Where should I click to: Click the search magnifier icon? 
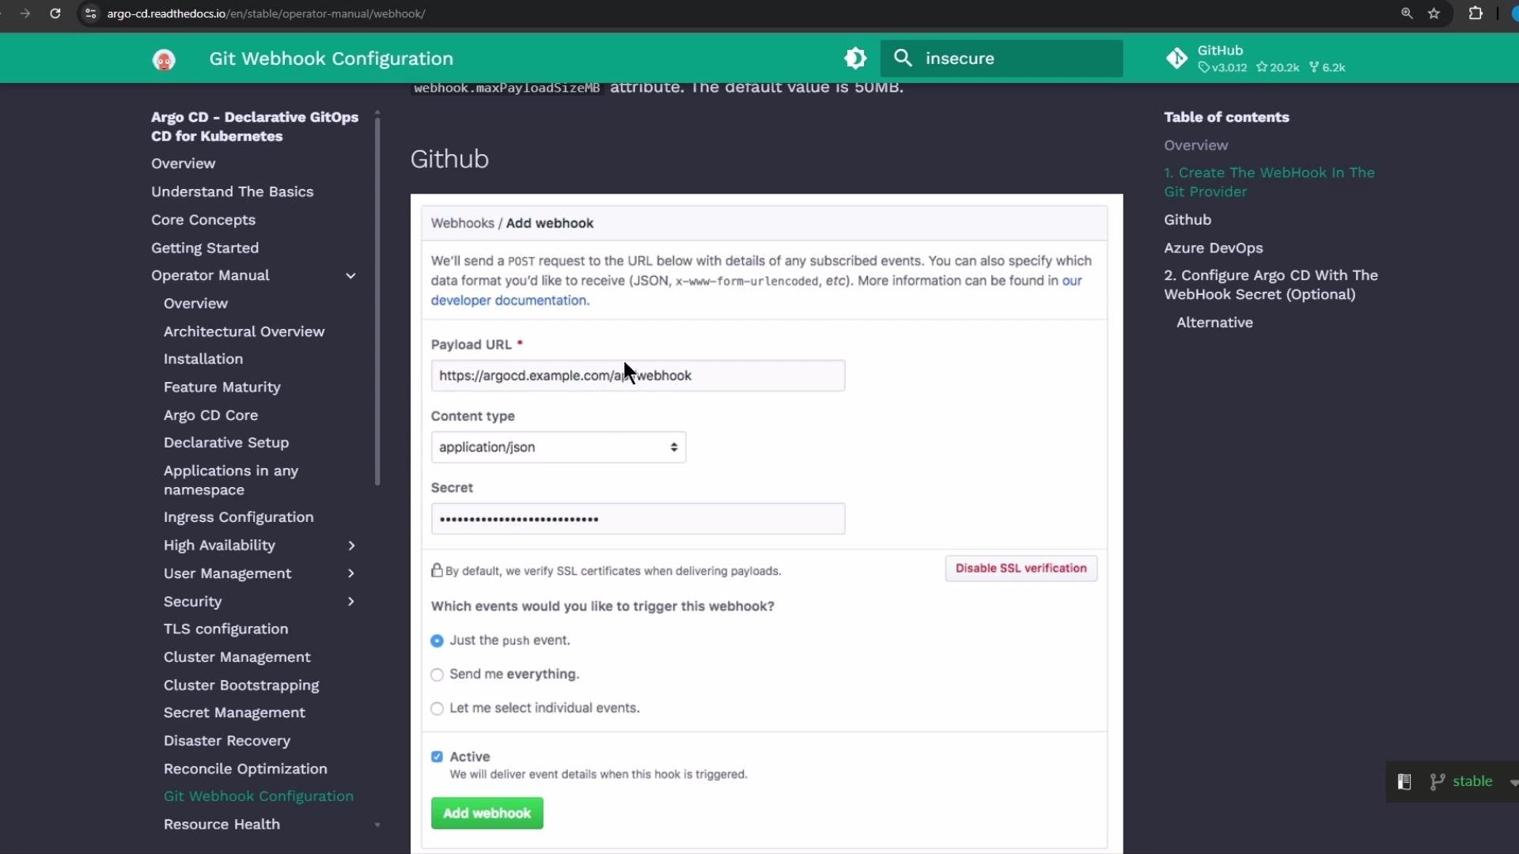[x=903, y=58]
